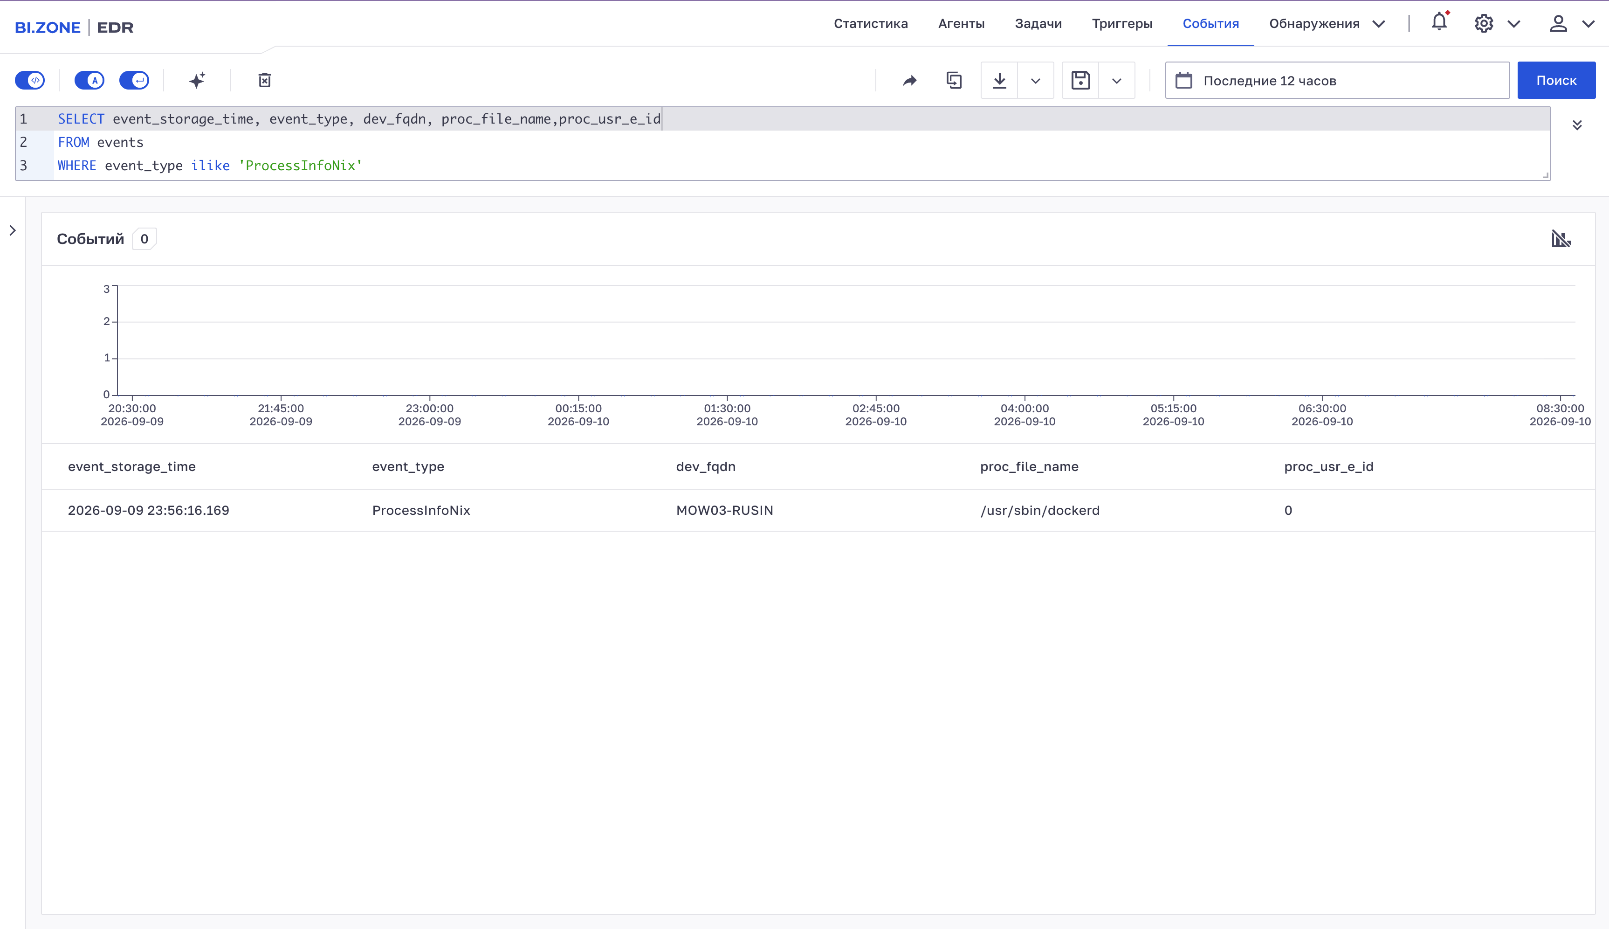This screenshot has width=1609, height=929.
Task: Expand the user profile chevron
Action: 1588,24
